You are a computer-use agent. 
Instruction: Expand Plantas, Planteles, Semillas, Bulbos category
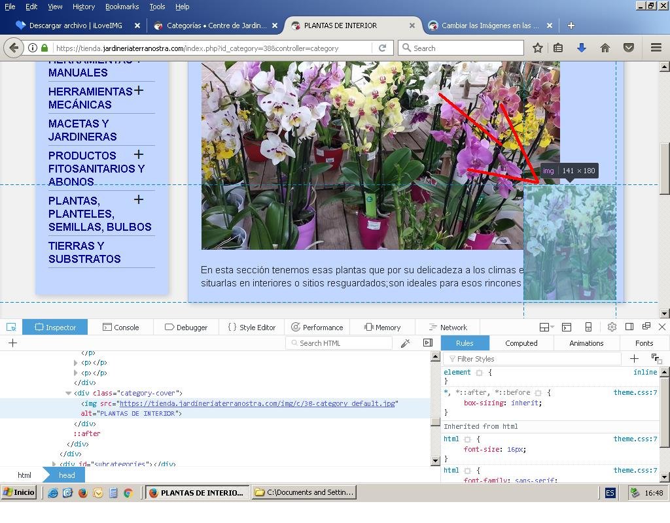[139, 199]
